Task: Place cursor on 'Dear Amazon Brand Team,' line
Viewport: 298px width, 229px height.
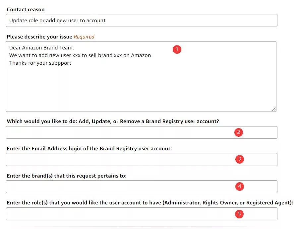Action: click(41, 48)
